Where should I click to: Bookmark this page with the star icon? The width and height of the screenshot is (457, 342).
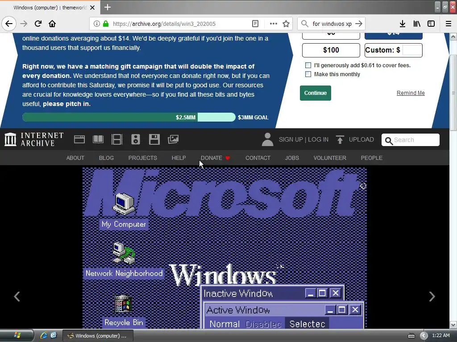[x=286, y=24]
